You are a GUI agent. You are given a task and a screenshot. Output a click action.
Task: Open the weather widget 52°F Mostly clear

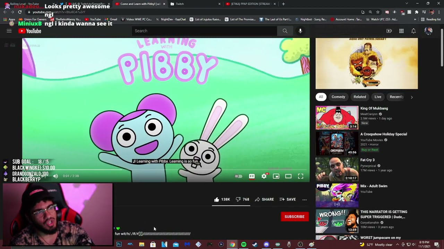point(377,245)
